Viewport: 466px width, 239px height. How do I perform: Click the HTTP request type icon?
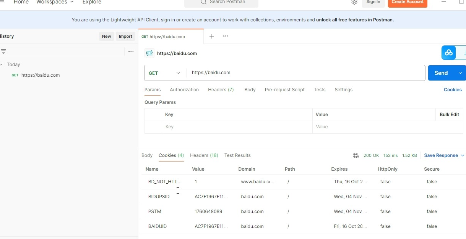pyautogui.click(x=149, y=53)
